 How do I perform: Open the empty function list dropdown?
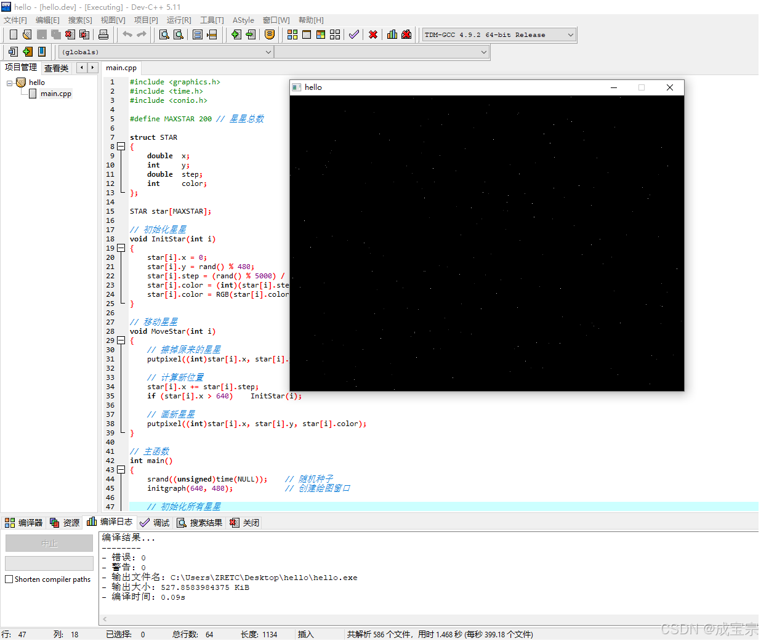(x=381, y=52)
